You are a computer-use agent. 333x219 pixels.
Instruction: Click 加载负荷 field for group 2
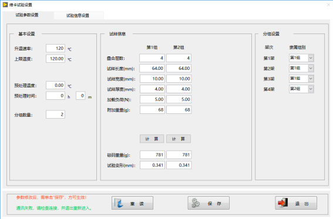coord(179,99)
